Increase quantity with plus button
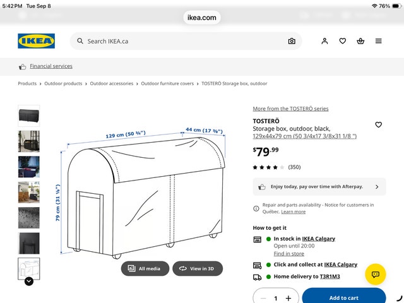Screen dimensions: 404x303 (288, 299)
